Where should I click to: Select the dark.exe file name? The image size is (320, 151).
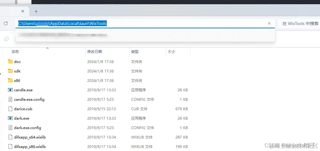click(22, 118)
